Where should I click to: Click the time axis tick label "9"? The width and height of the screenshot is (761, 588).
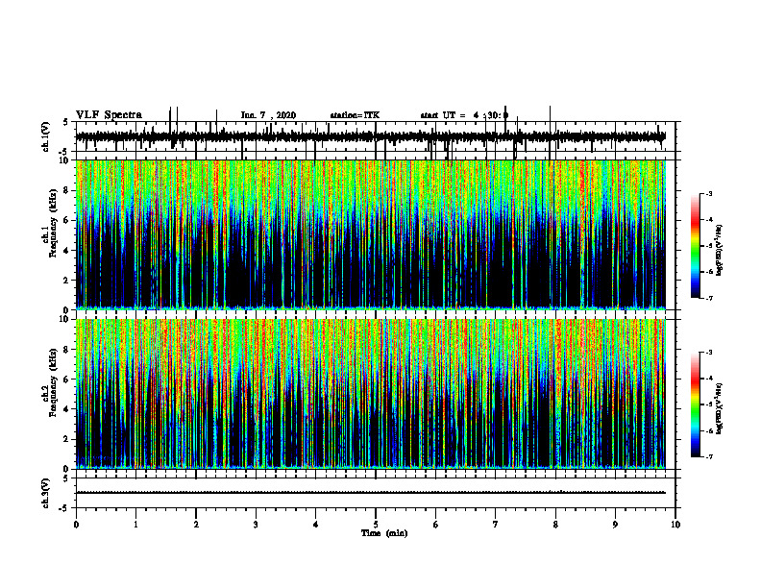(x=615, y=525)
